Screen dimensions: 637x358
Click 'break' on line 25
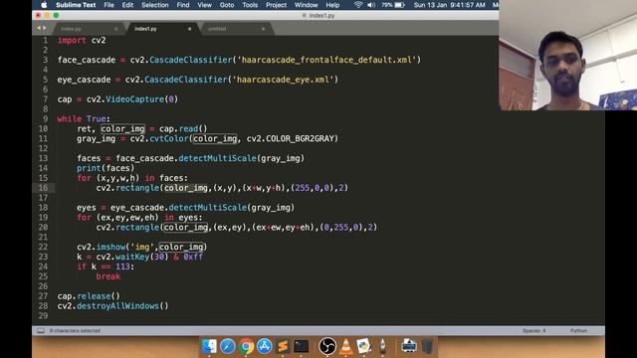[108, 276]
